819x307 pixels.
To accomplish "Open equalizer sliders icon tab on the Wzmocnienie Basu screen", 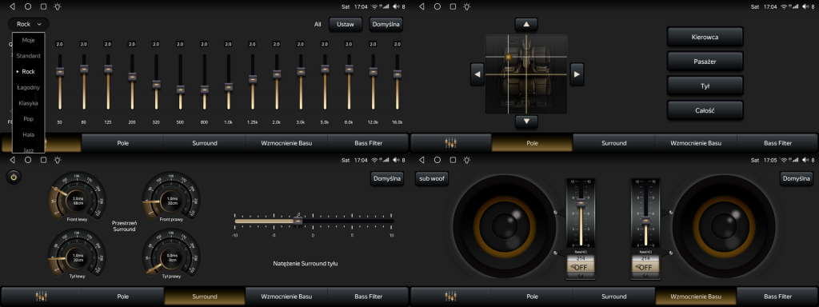I will point(451,296).
